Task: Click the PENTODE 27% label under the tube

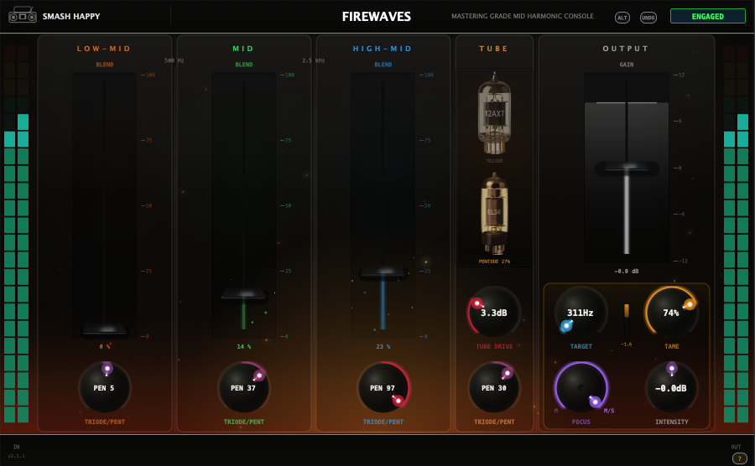Action: (494, 261)
